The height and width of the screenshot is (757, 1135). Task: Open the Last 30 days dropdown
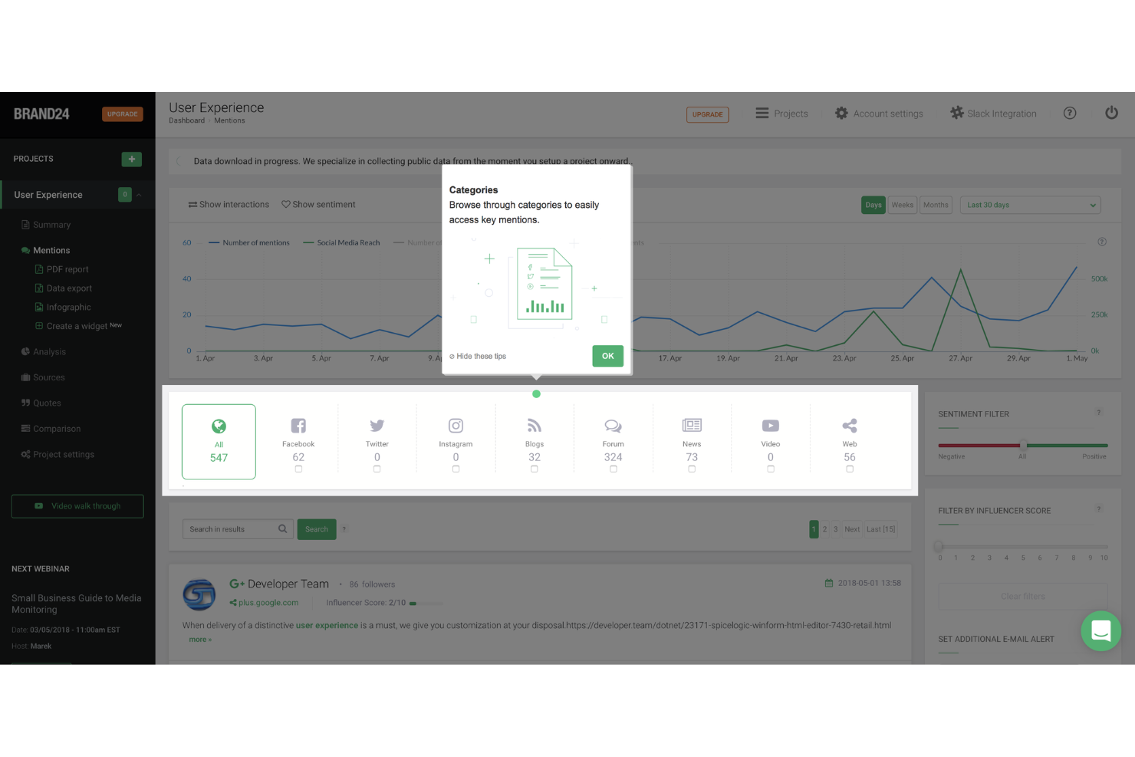coord(1030,205)
